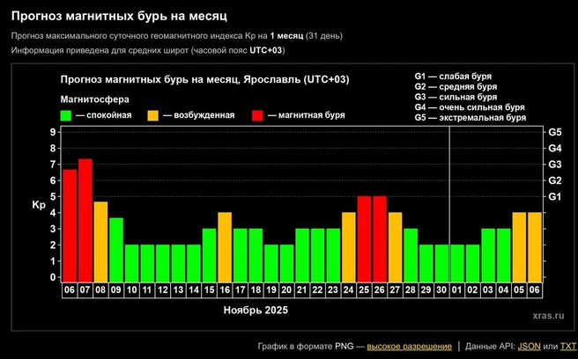Click the G5 scale label on right axis
The width and height of the screenshot is (578, 359).
tap(555, 132)
